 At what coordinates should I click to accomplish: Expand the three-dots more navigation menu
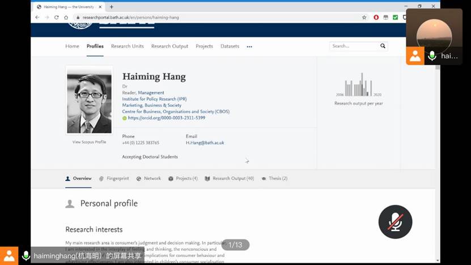pos(249,47)
